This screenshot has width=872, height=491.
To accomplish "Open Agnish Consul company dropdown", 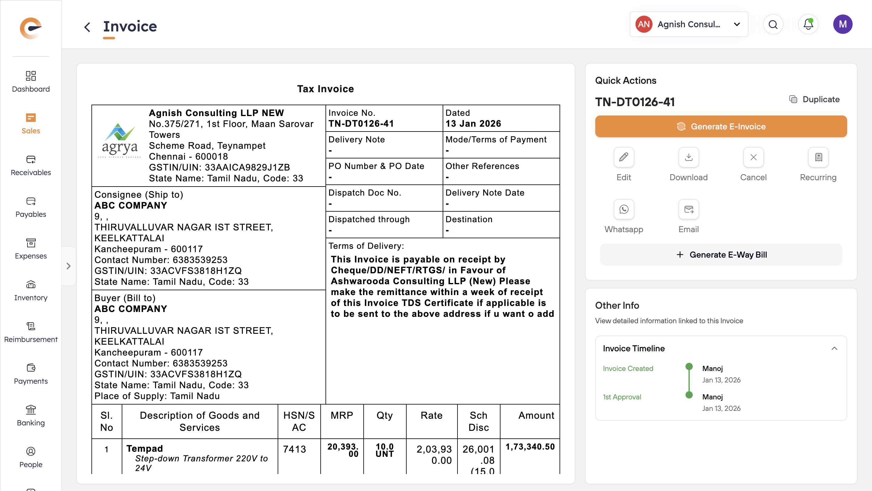I will (689, 24).
